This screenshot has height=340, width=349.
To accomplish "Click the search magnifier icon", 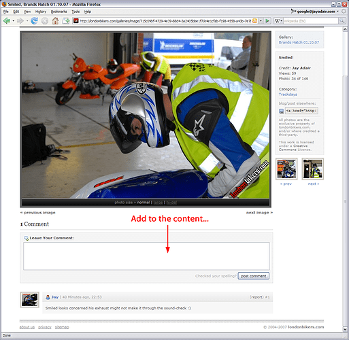I will 342,21.
